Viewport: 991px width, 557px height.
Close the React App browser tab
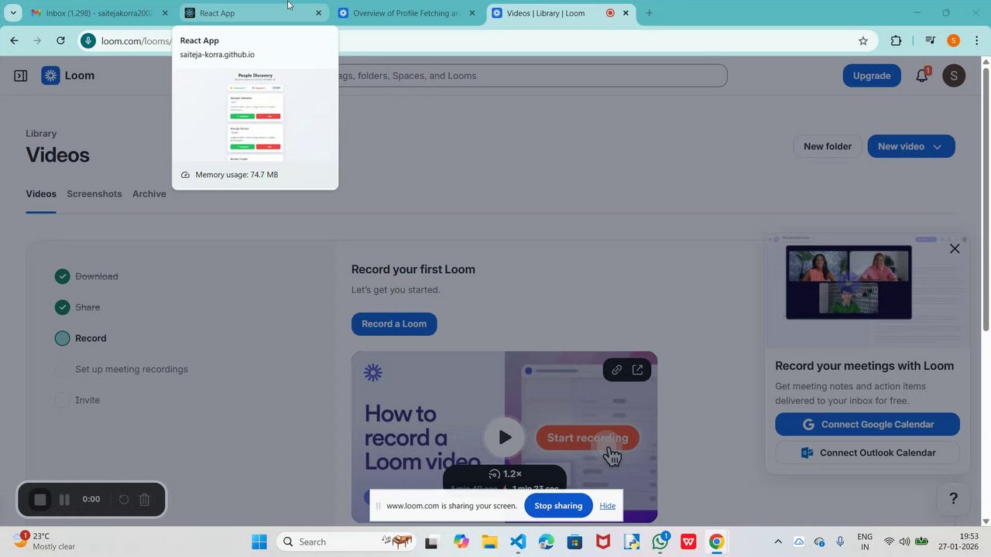point(318,13)
